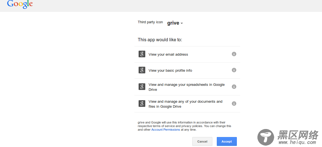Click the Cancel button
The height and width of the screenshot is (147, 322).
202,141
